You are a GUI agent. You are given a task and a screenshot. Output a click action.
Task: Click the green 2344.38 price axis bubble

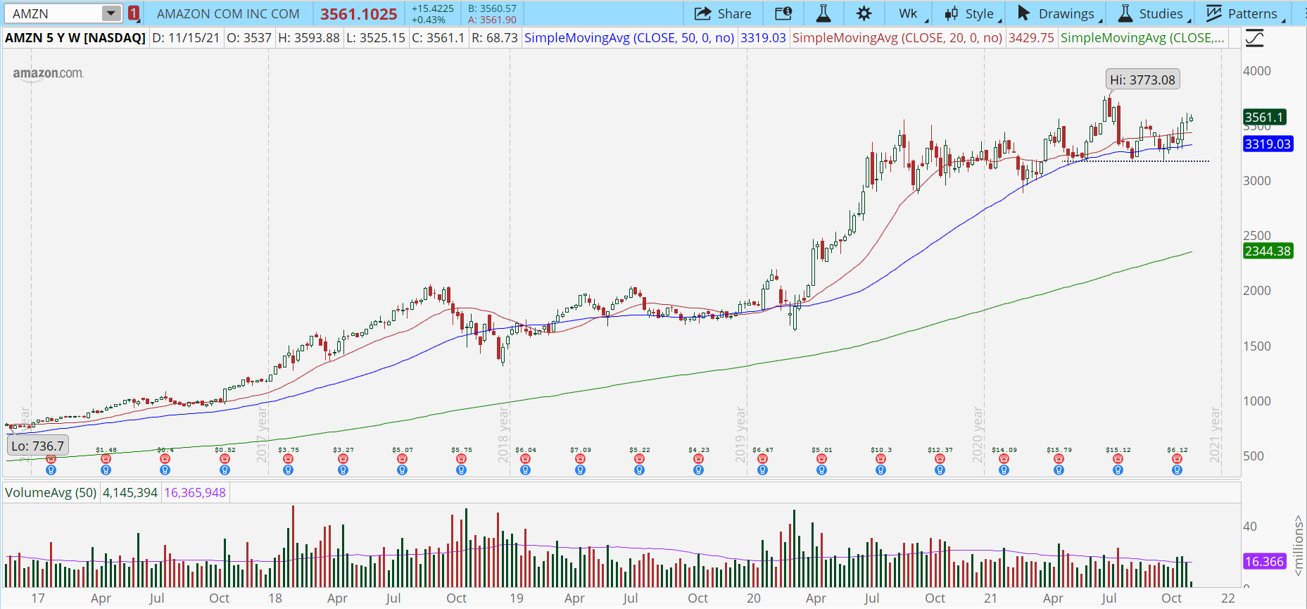(x=1268, y=251)
